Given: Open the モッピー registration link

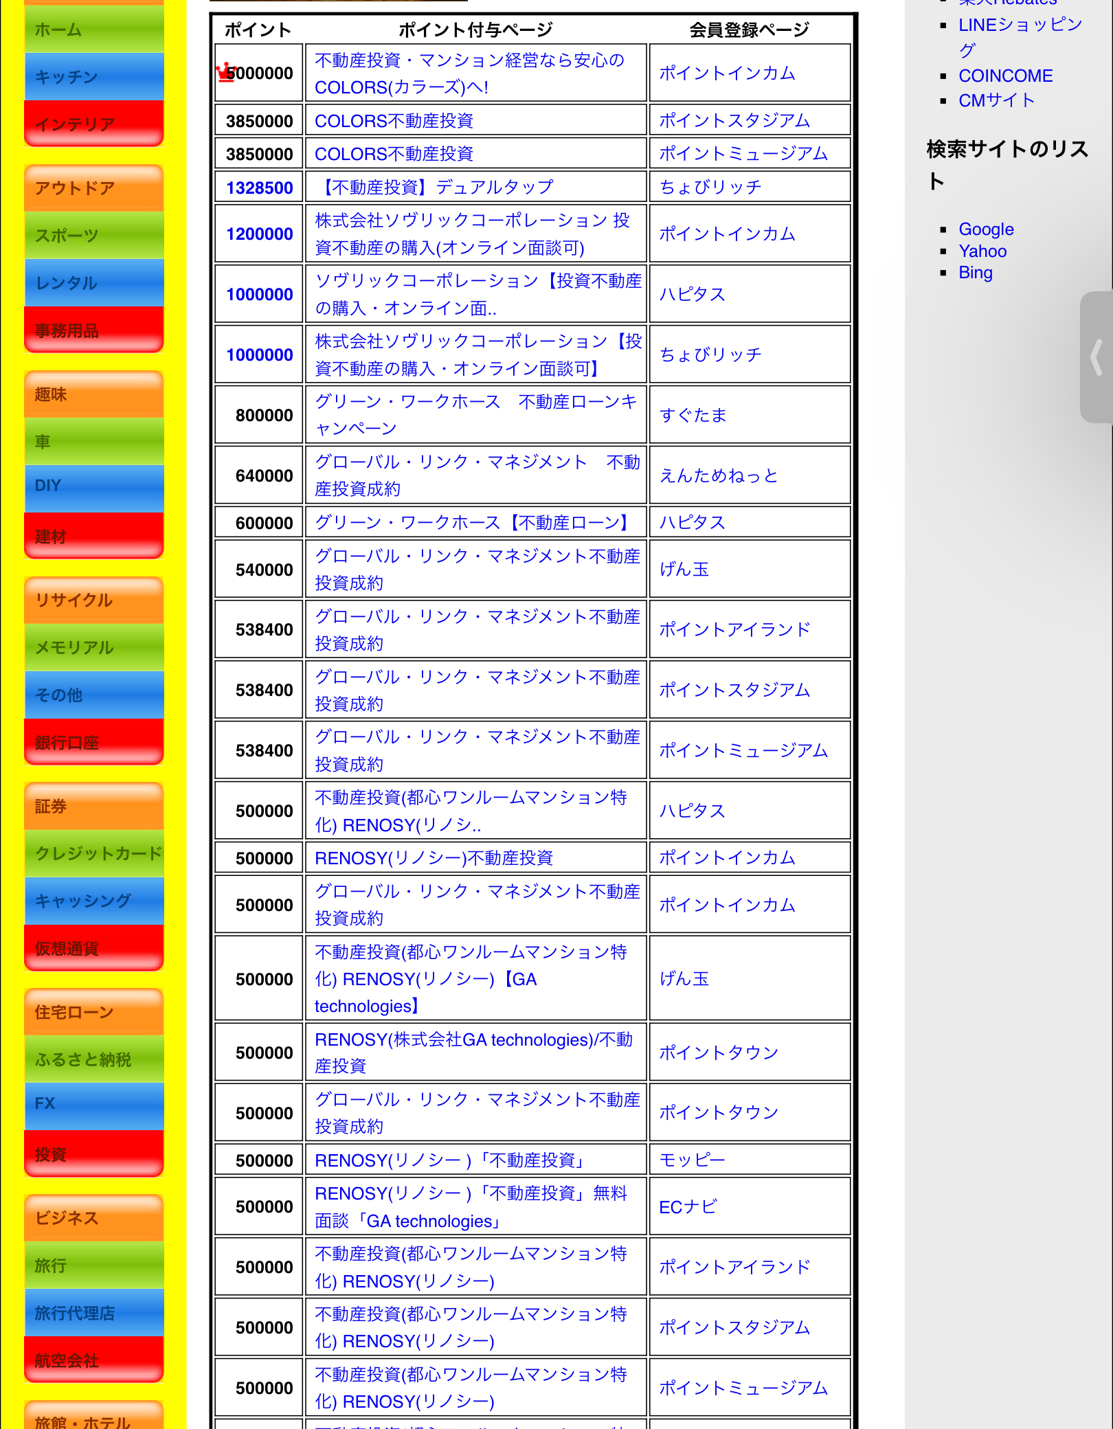Looking at the screenshot, I should pos(693,1160).
